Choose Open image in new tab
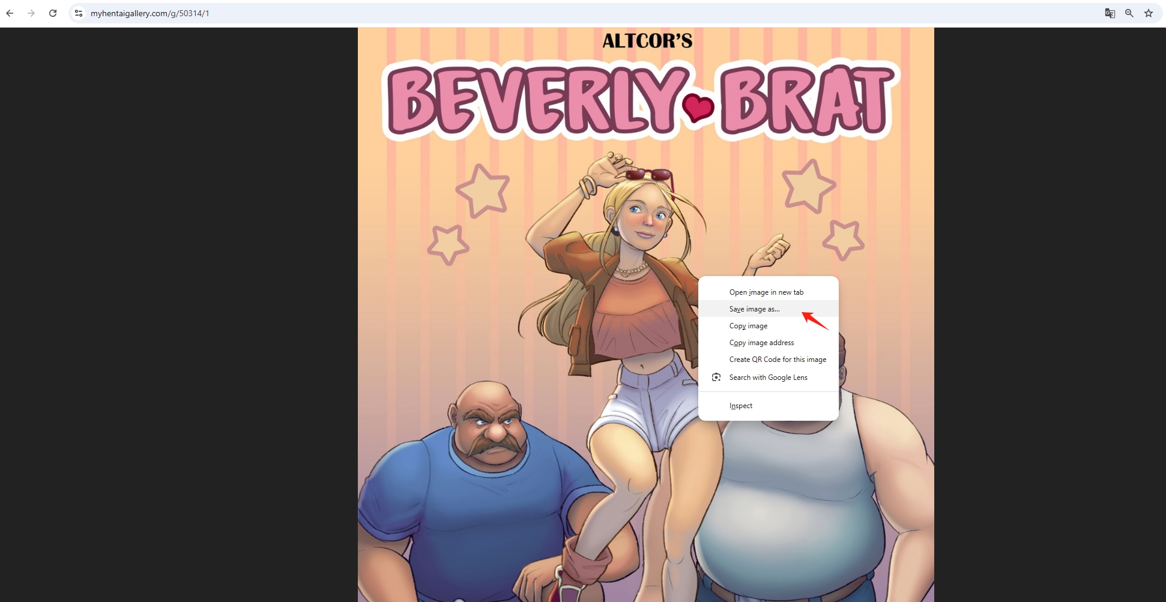1166x602 pixels. [769, 292]
